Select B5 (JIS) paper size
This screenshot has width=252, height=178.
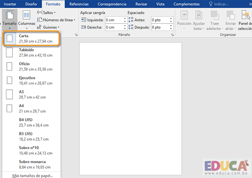(x=31, y=136)
